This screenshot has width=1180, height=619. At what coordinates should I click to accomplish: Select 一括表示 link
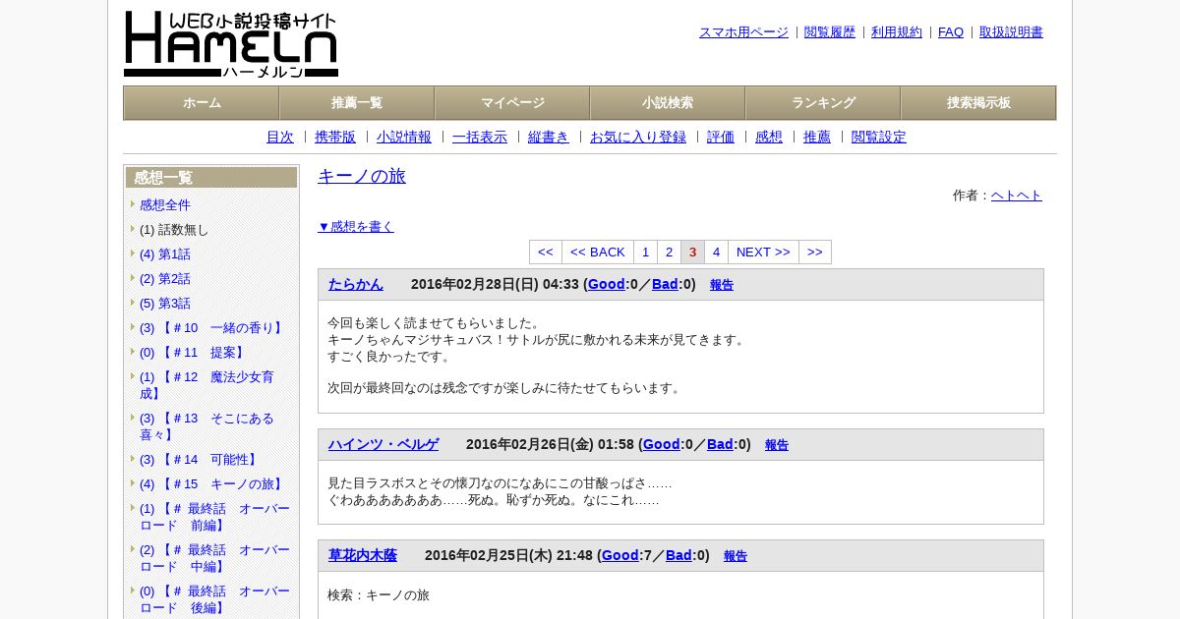(480, 137)
